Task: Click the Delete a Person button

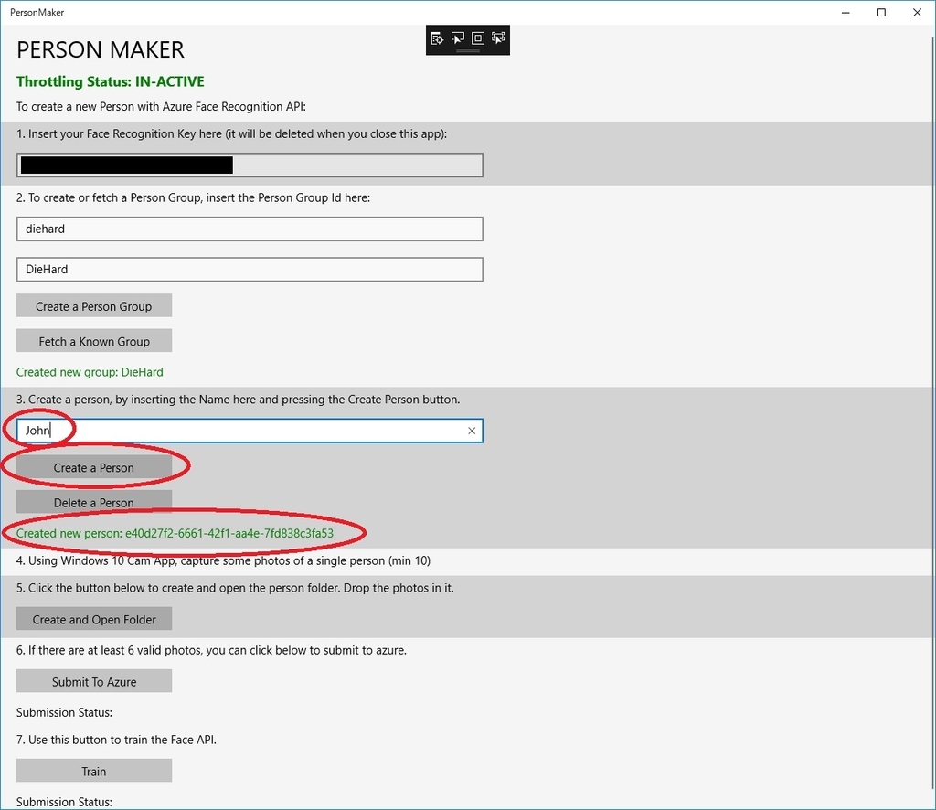Action: point(94,503)
